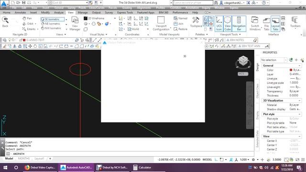Close the Motion Path Animation dialog
This screenshot has height=172, width=306.
202,43
